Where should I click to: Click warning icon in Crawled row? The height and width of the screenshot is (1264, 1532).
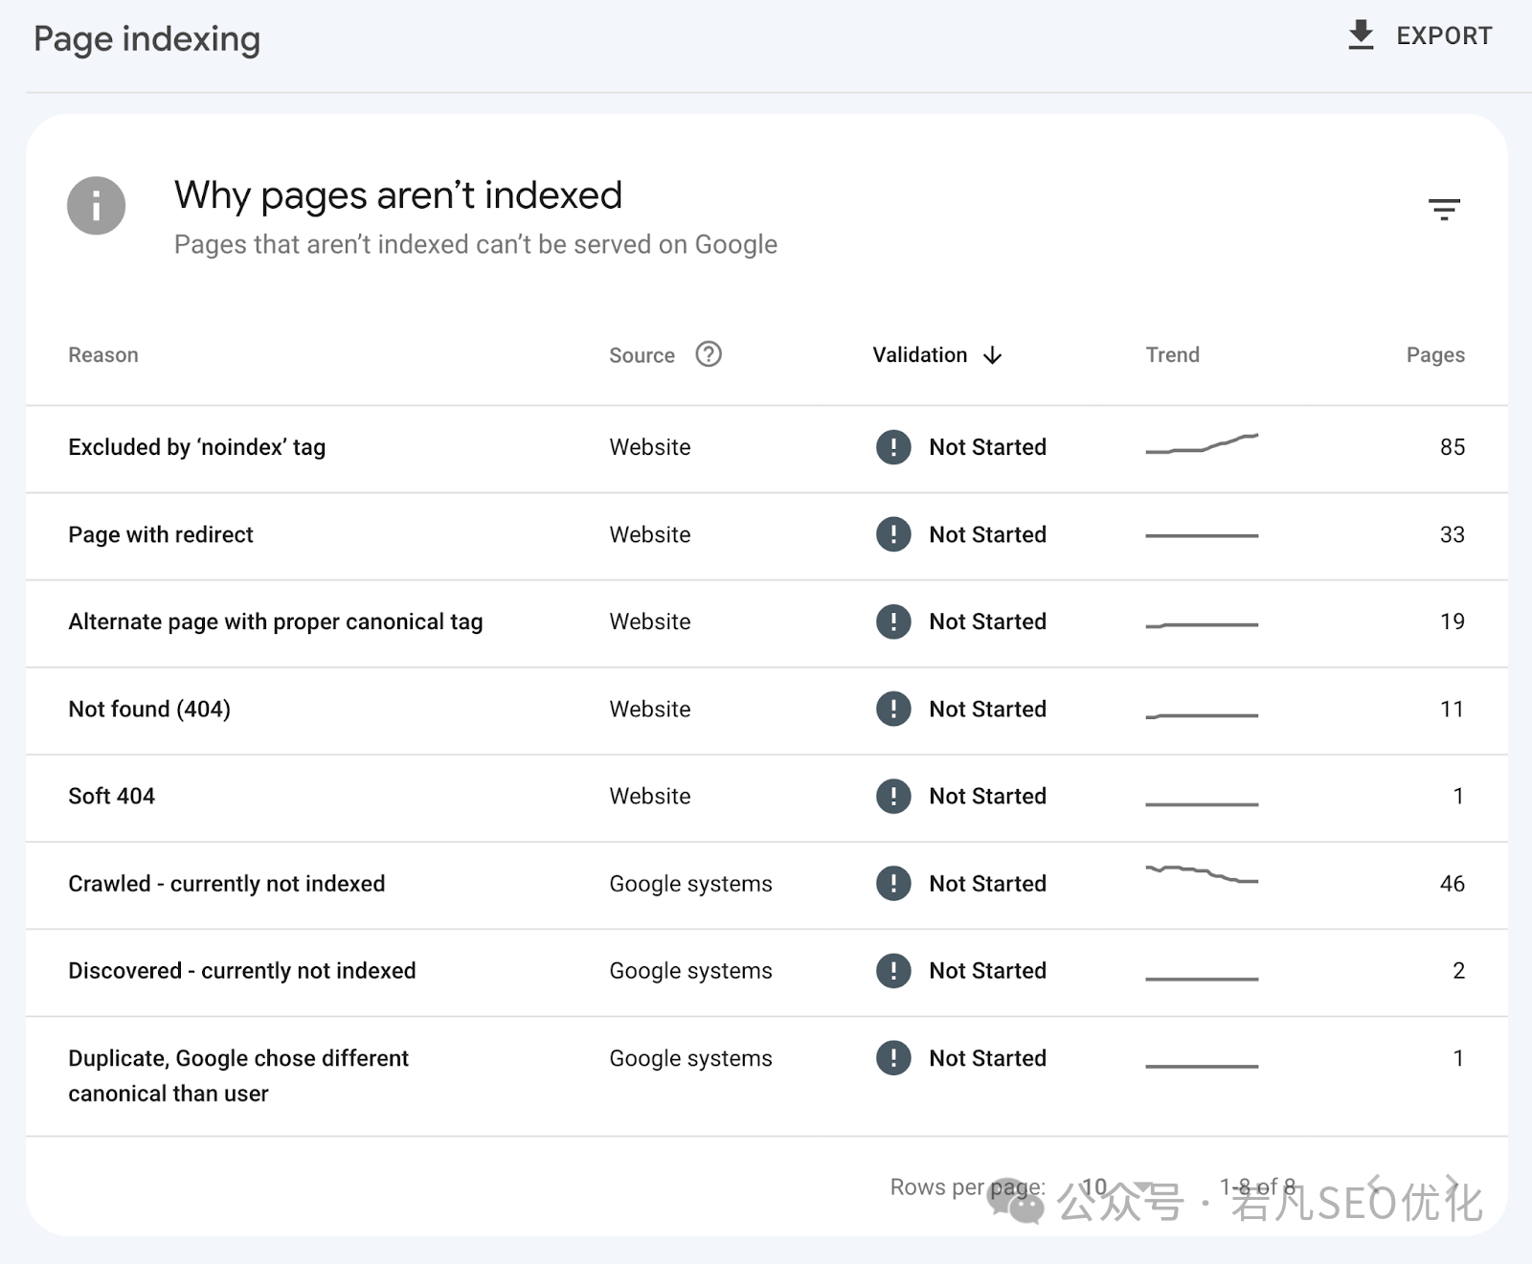click(x=893, y=883)
